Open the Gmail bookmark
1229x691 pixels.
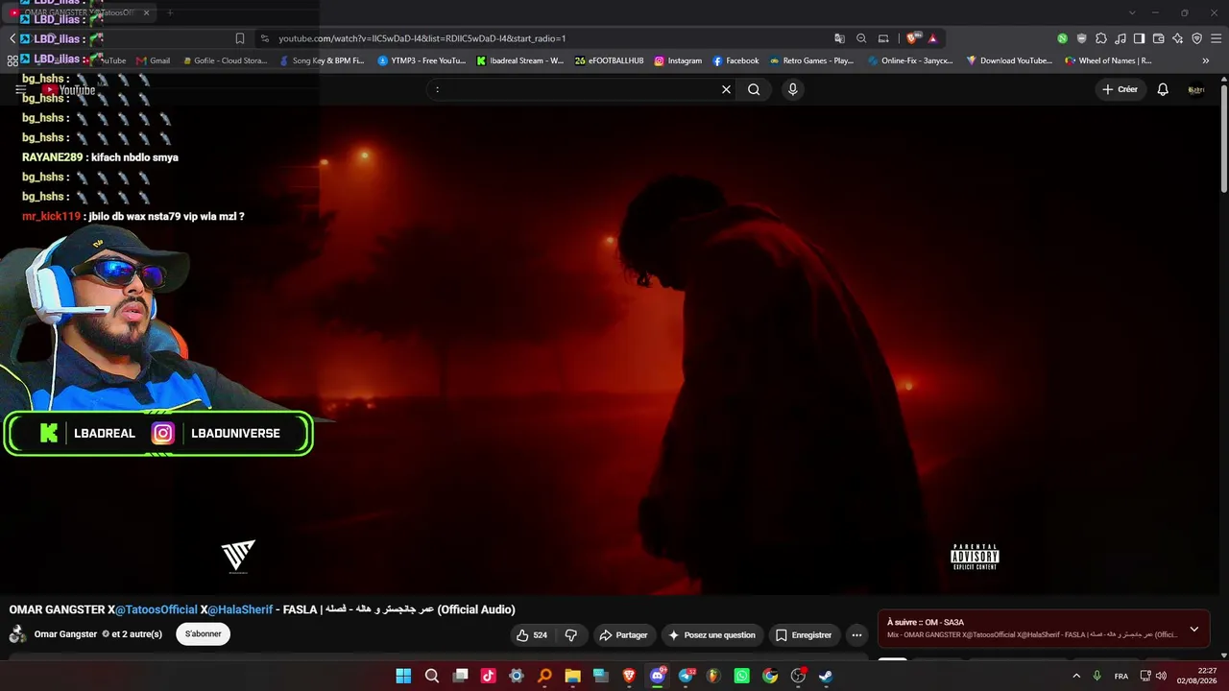pyautogui.click(x=154, y=60)
